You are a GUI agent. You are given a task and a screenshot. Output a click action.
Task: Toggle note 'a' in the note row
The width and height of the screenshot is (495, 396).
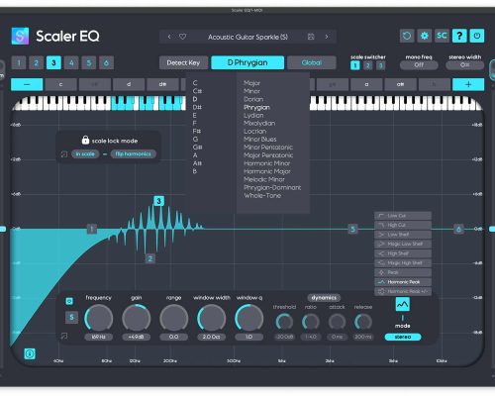(x=366, y=84)
